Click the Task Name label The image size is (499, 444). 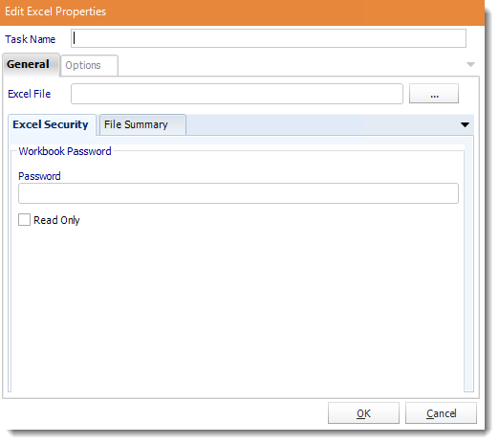31,39
